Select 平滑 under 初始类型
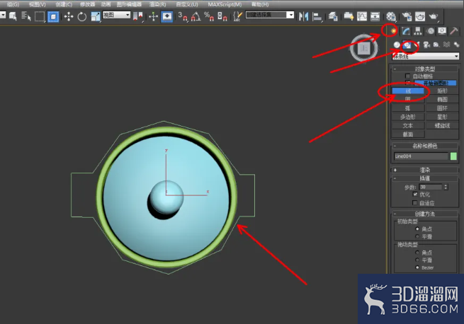 pyautogui.click(x=417, y=236)
